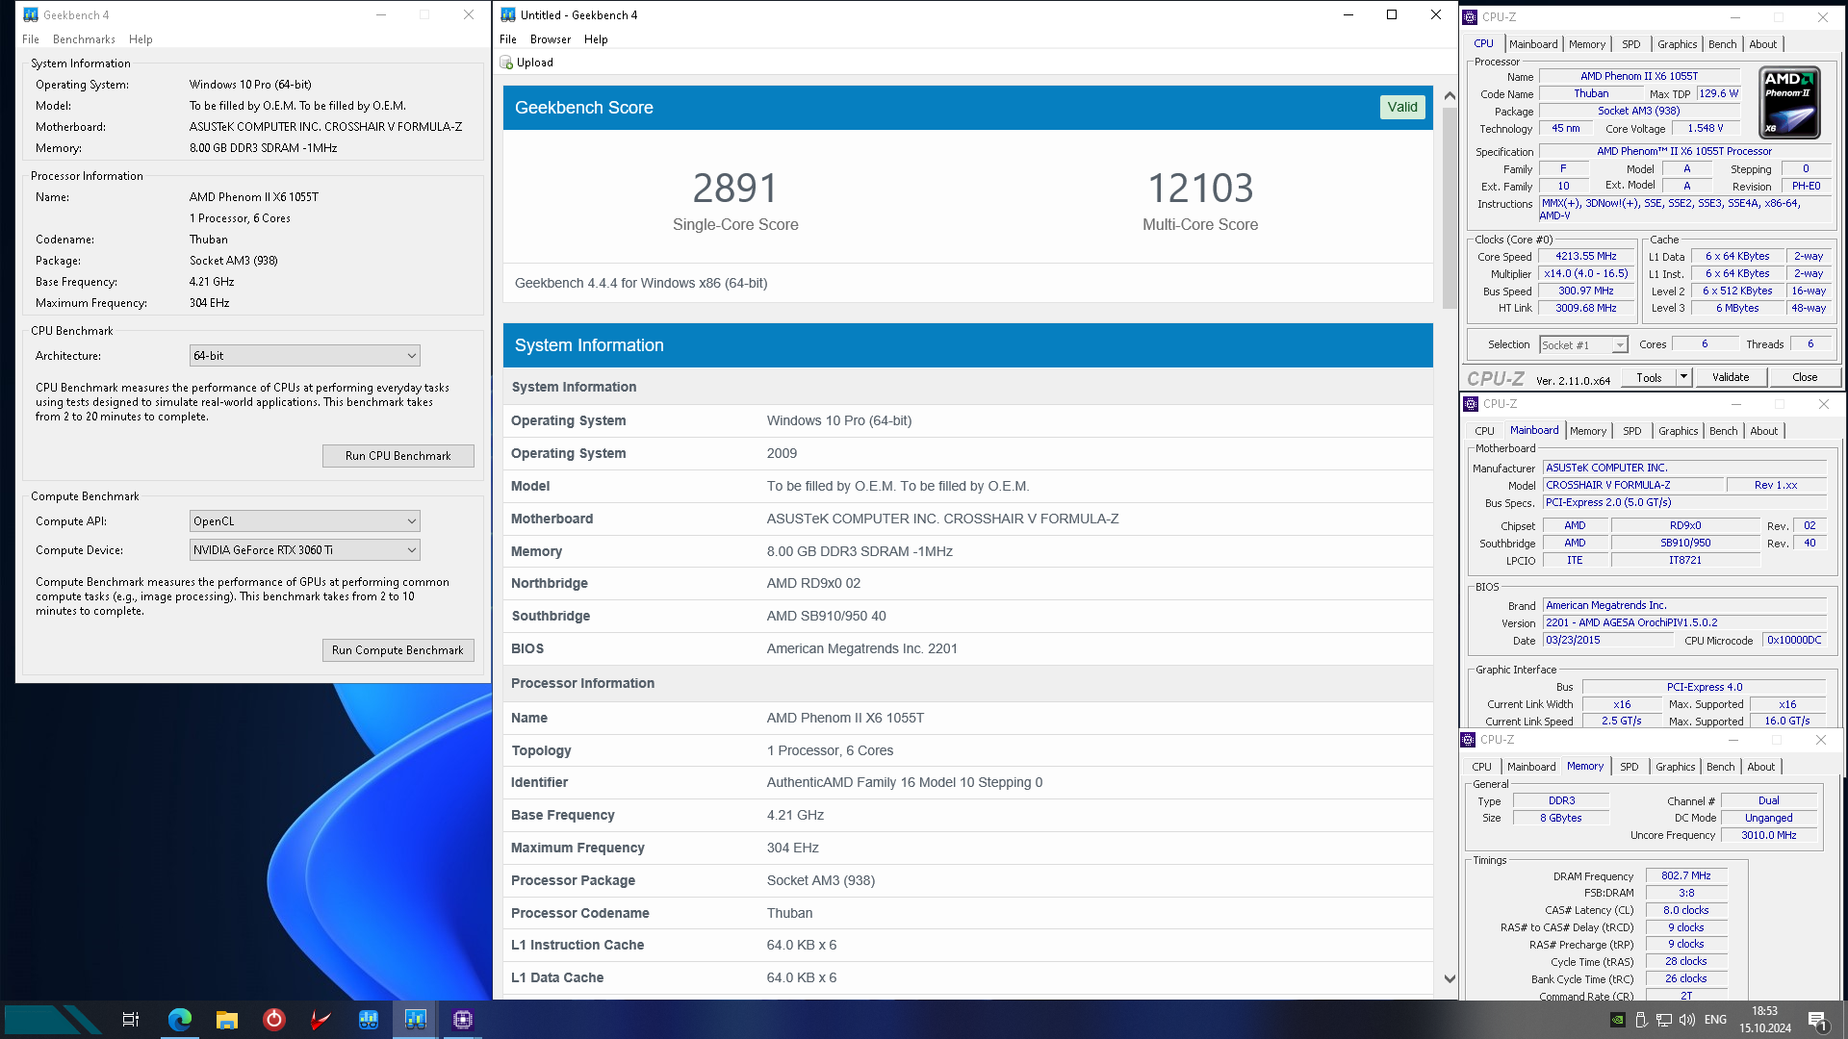This screenshot has height=1039, width=1848.
Task: Click the CROSSHAIR V FORMULA-Z model field
Action: (x=1632, y=486)
